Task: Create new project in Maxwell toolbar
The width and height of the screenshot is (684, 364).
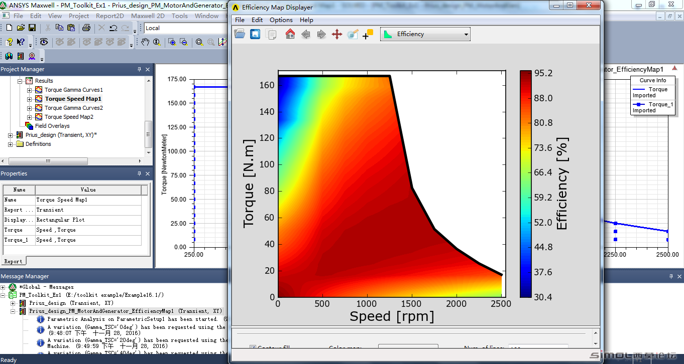Action: click(x=9, y=28)
